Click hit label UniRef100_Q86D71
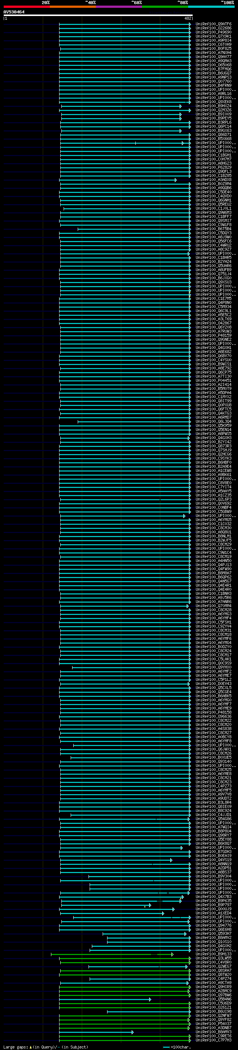This screenshot has height=1050, width=238. point(213,135)
